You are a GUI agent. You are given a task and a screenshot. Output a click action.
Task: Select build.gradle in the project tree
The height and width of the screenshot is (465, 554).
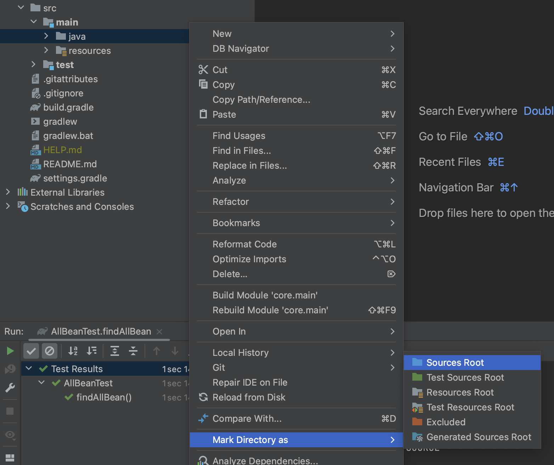[x=68, y=107]
